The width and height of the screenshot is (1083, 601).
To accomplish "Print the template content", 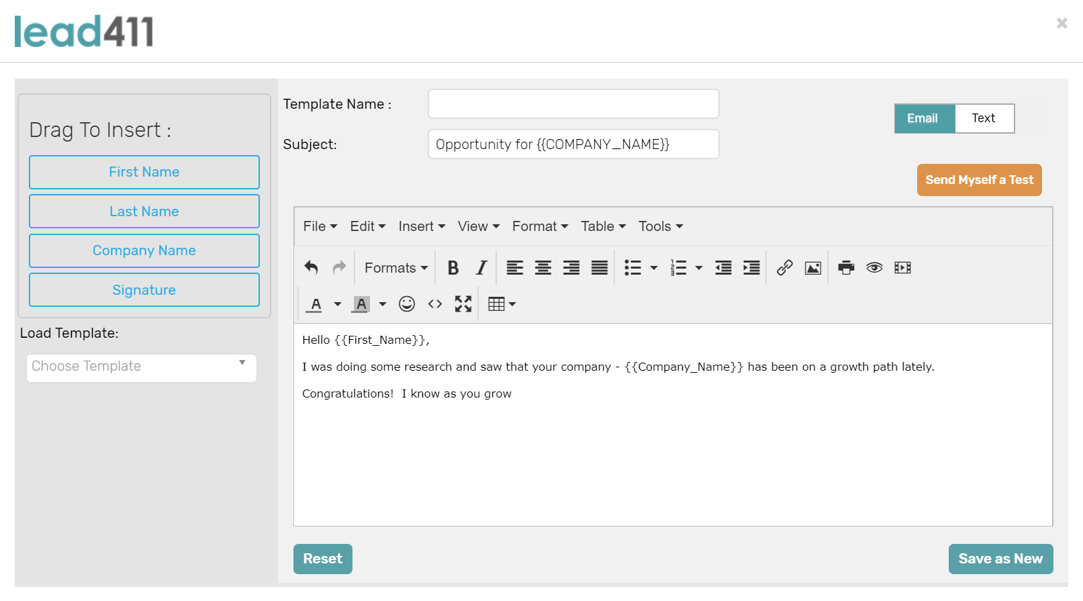I will coord(847,267).
